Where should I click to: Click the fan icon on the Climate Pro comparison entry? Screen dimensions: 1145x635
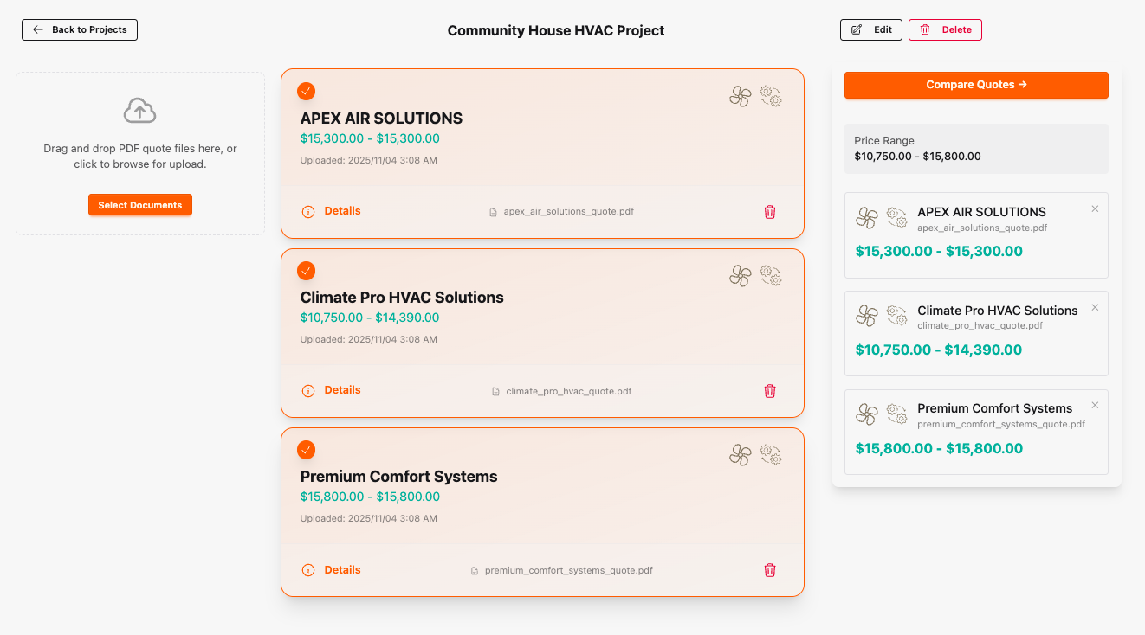pyautogui.click(x=866, y=316)
